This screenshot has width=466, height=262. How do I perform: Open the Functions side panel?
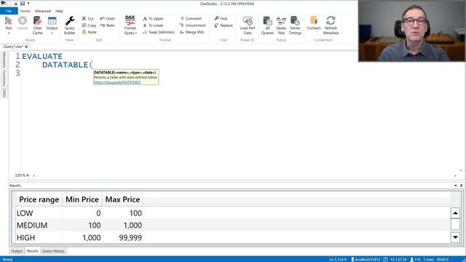click(4, 78)
